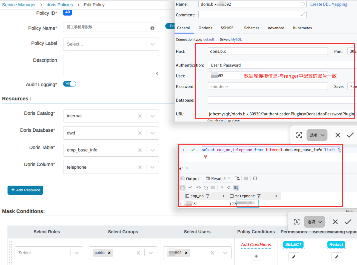Expand the Doris Column dropdown

click(153, 167)
